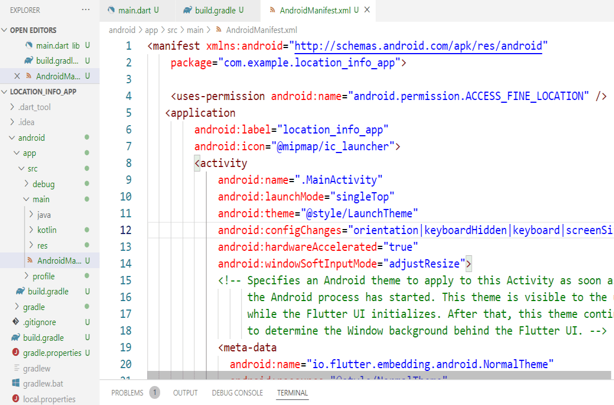Screen dimensions: 614x405
Task: Open local.properties in the file tree
Action: 49,399
